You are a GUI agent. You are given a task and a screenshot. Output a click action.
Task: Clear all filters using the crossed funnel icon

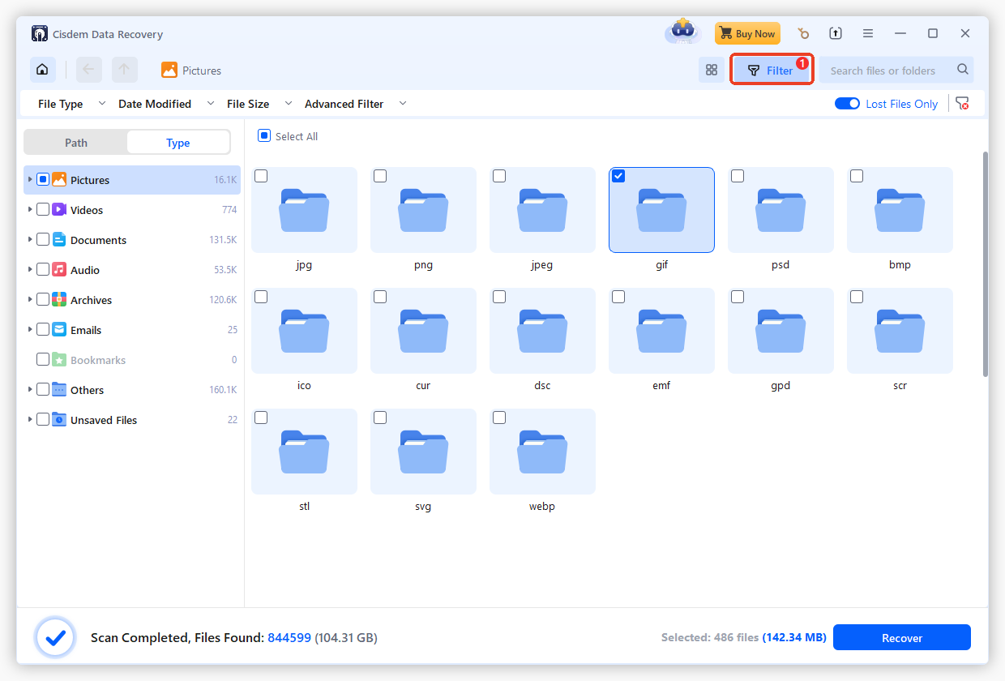tap(964, 103)
